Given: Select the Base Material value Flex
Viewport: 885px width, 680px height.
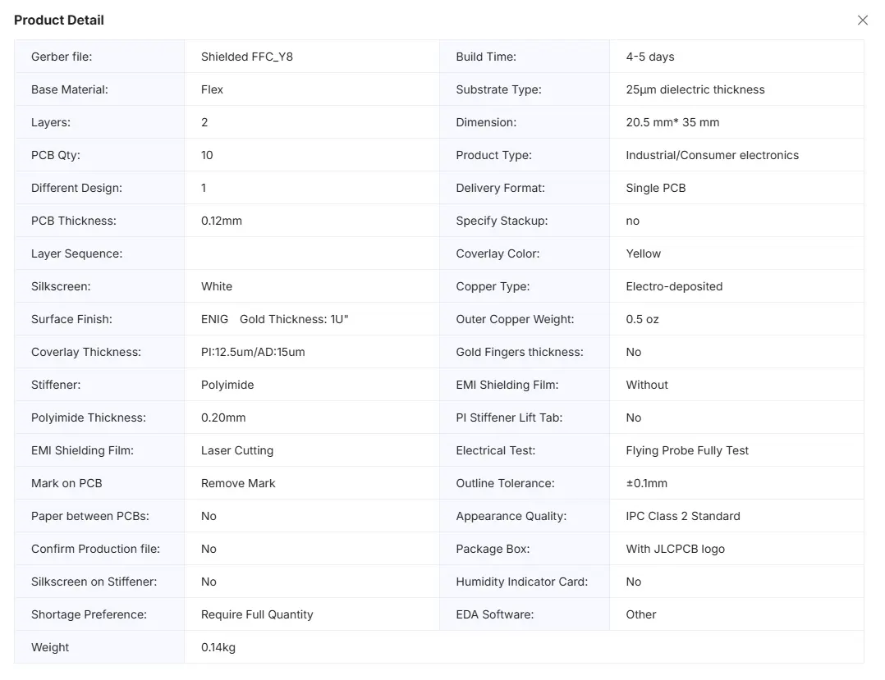Looking at the screenshot, I should (212, 89).
